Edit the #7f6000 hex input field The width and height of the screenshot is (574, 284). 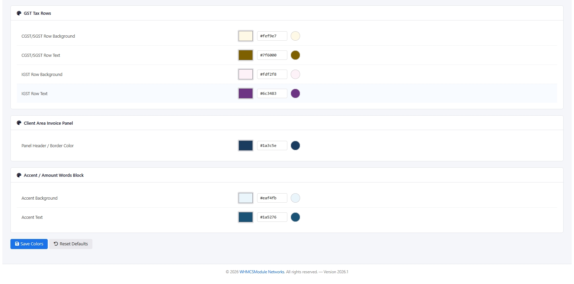pyautogui.click(x=272, y=55)
